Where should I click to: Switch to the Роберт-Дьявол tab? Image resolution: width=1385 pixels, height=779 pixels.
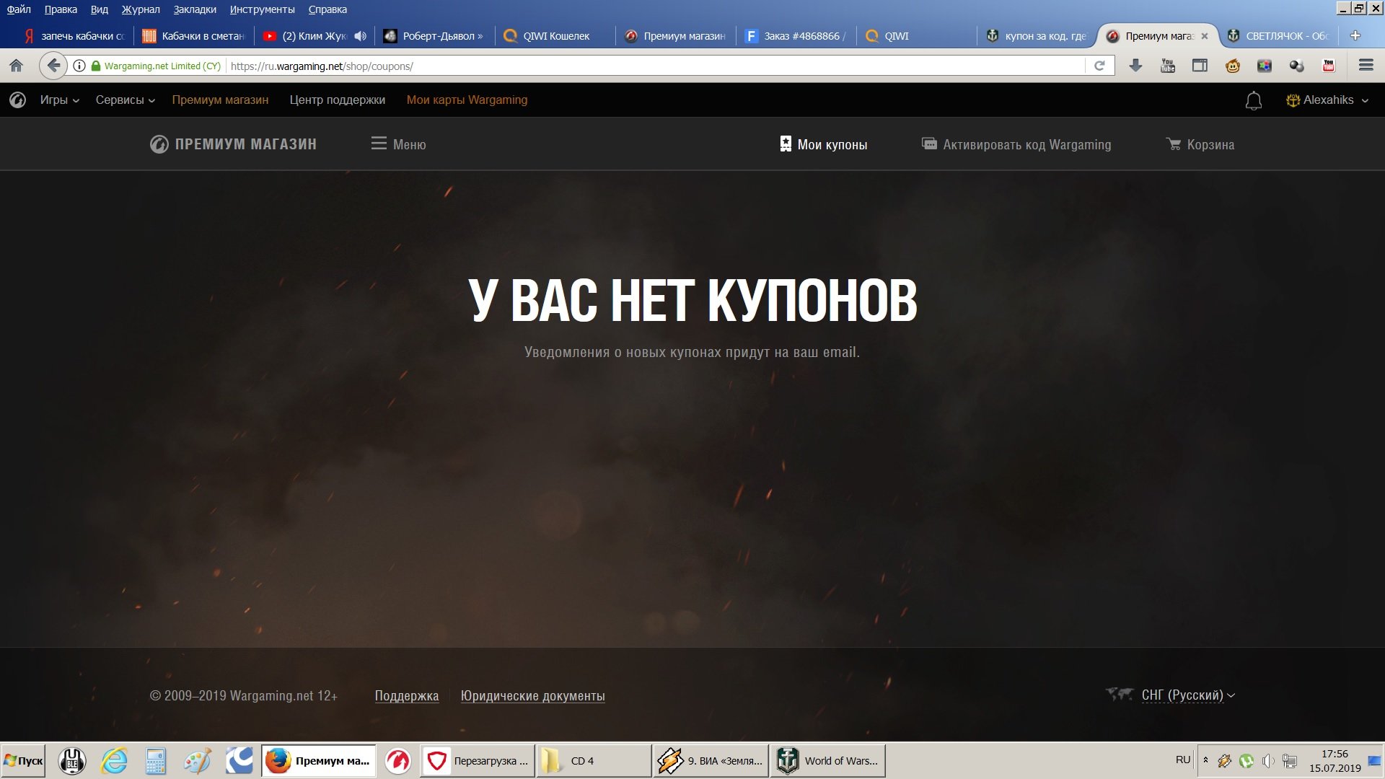tap(435, 36)
